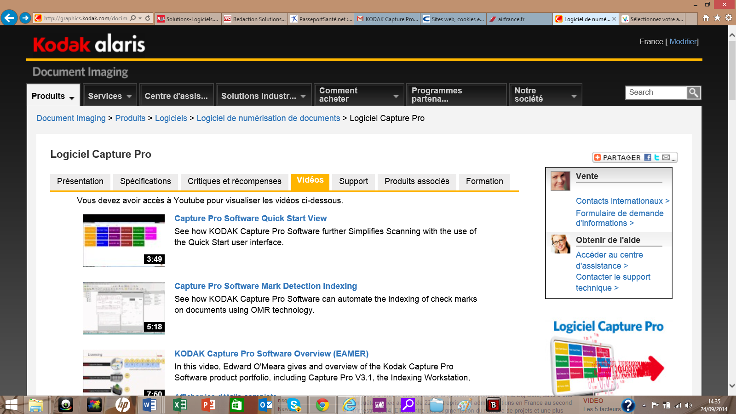Switch to the KODAK Capture Pro browser tab
Image resolution: width=736 pixels, height=414 pixels.
tap(387, 19)
